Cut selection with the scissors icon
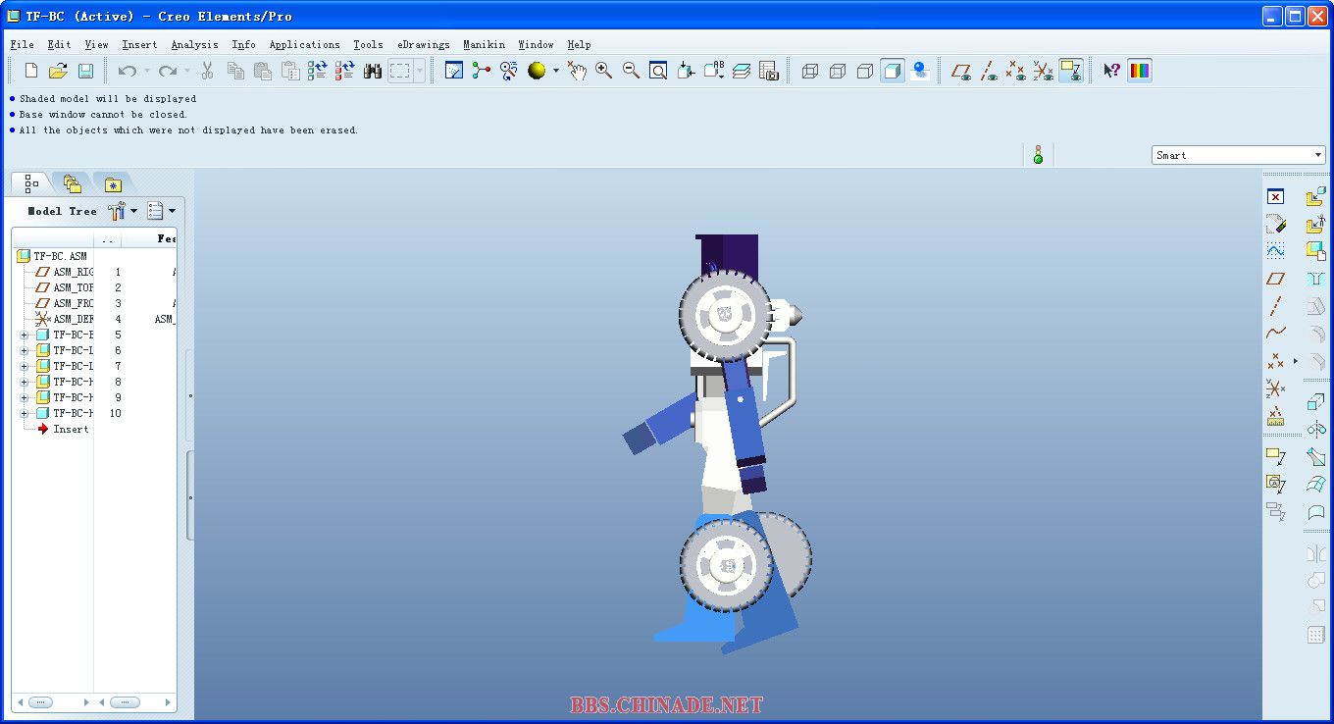 click(x=208, y=71)
